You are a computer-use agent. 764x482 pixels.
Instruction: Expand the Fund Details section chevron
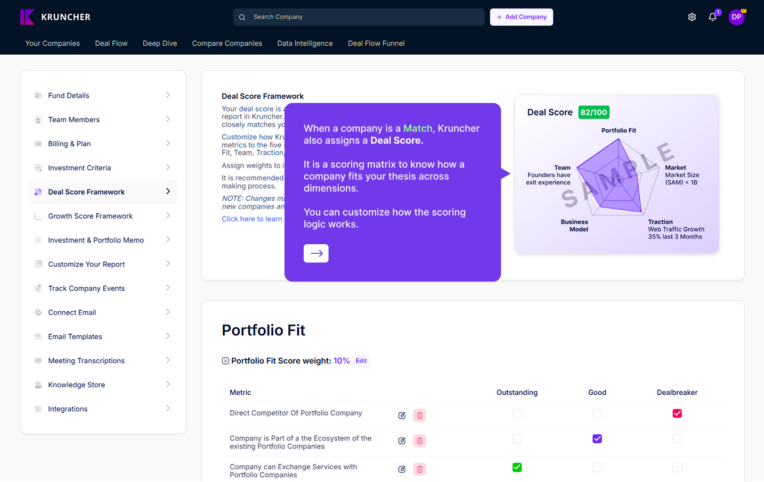point(168,95)
